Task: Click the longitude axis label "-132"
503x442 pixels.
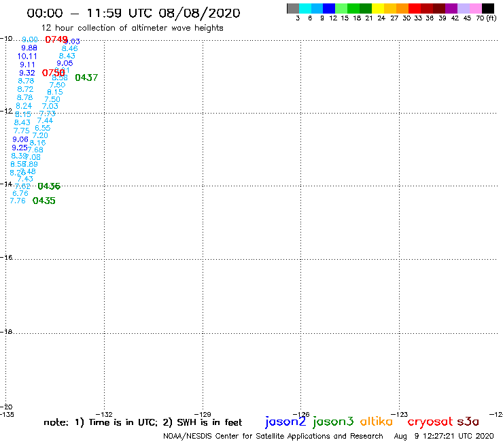Action: coord(104,414)
